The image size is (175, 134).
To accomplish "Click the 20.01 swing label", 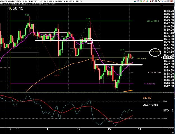I will tap(122, 50).
